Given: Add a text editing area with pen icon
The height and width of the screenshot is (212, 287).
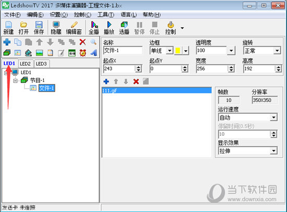Looking at the screenshot, I should pos(61,53).
